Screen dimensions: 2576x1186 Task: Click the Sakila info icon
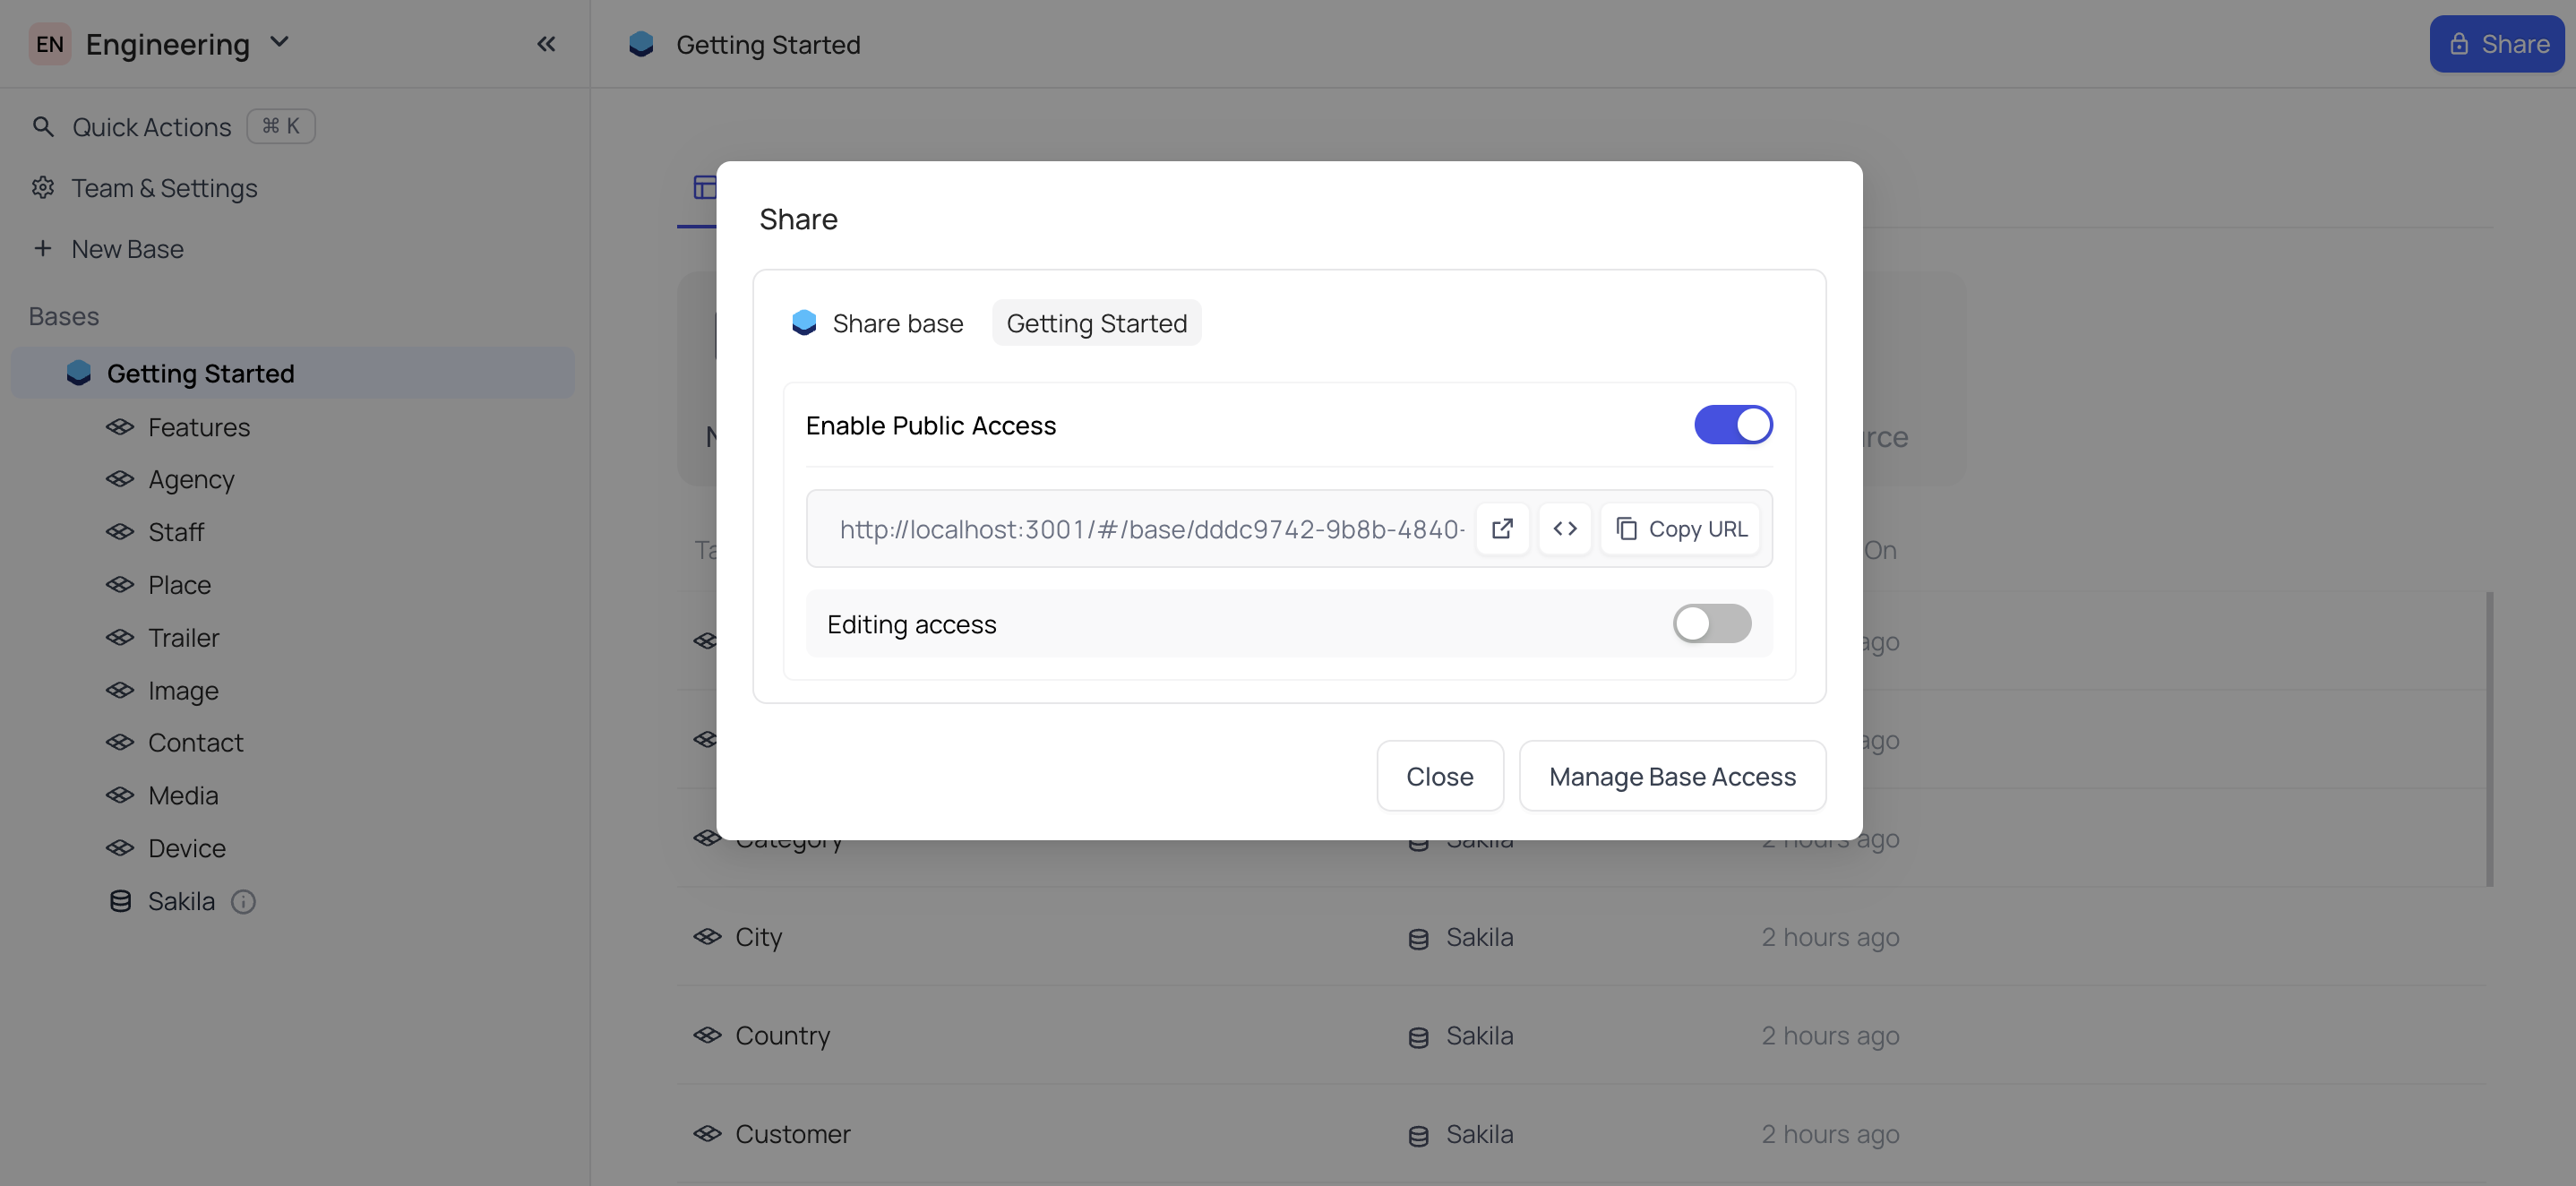(243, 902)
